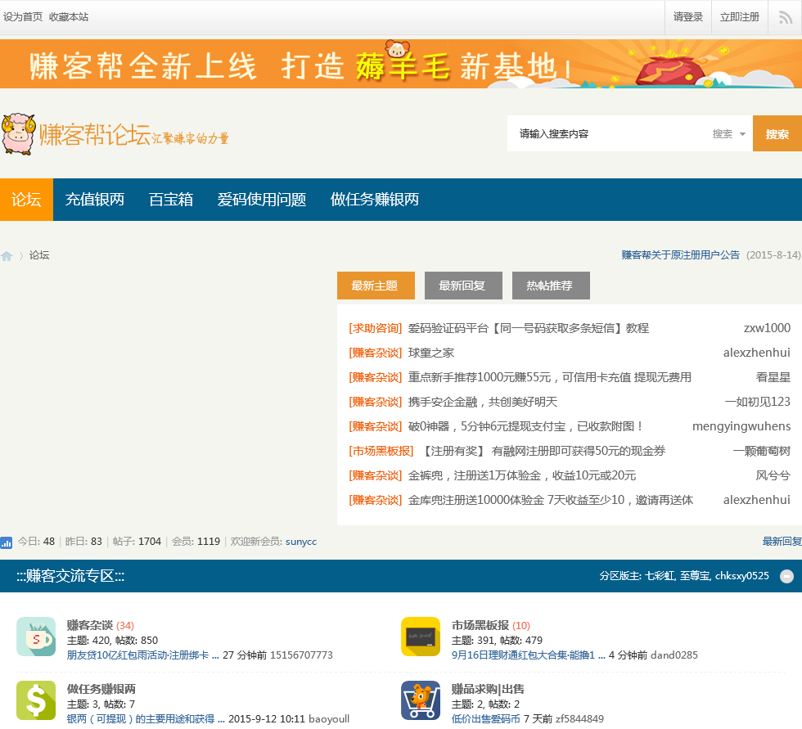802x729 pixels.
Task: Click the [市场黑板报] category tag
Action: [x=381, y=451]
